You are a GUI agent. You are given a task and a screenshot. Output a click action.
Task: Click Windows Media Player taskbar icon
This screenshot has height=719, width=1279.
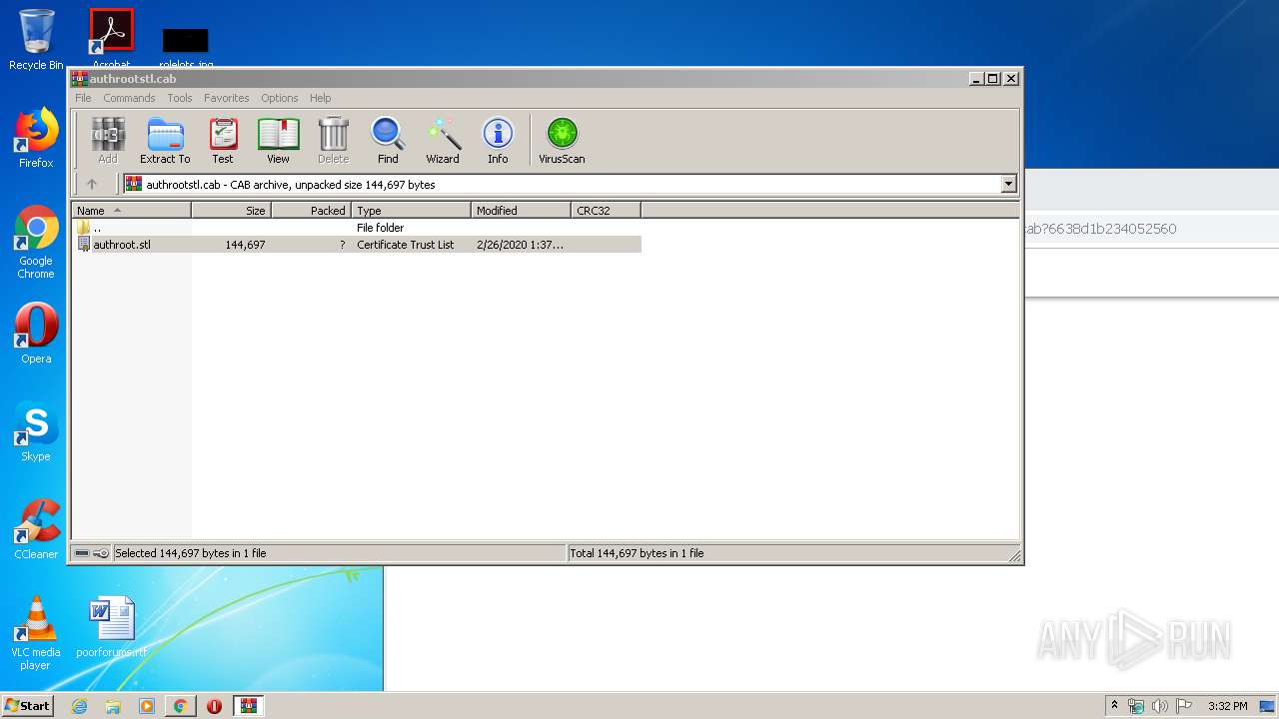click(147, 706)
